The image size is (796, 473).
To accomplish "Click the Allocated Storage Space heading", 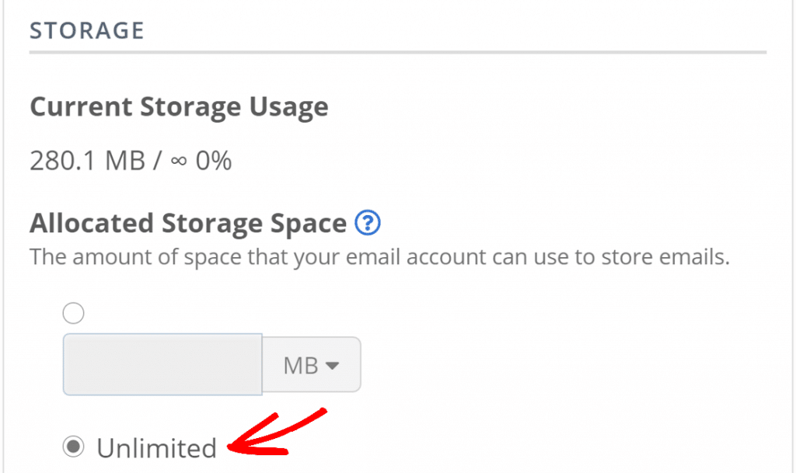I will (187, 223).
